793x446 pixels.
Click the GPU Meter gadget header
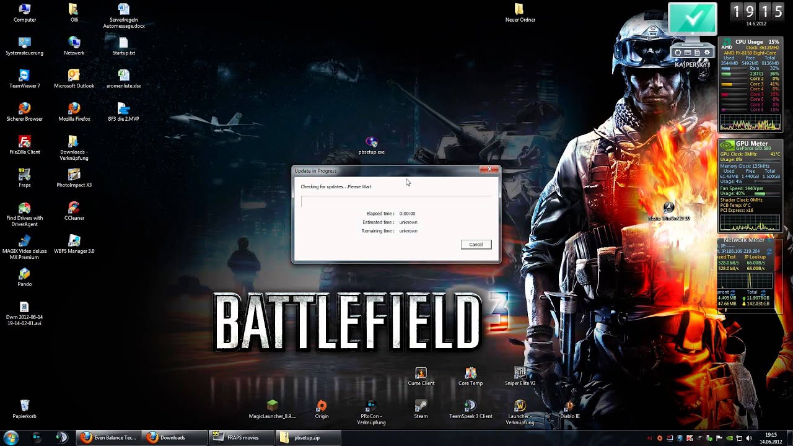click(x=751, y=143)
